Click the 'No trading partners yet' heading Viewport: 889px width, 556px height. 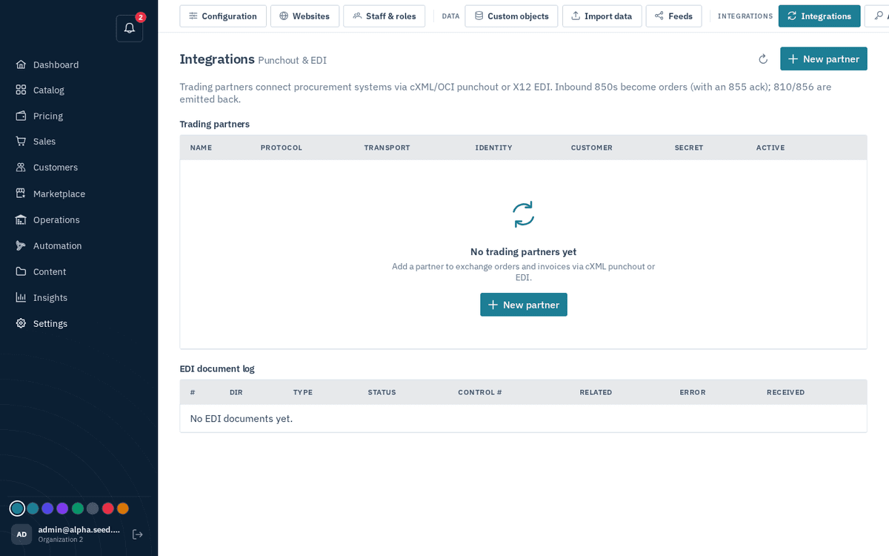[x=523, y=251]
